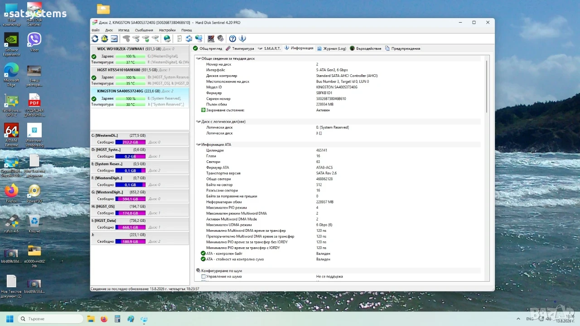Click the blue arrows refresh-report toolbar icon
Screen dimensions: 580x326
coord(189,39)
